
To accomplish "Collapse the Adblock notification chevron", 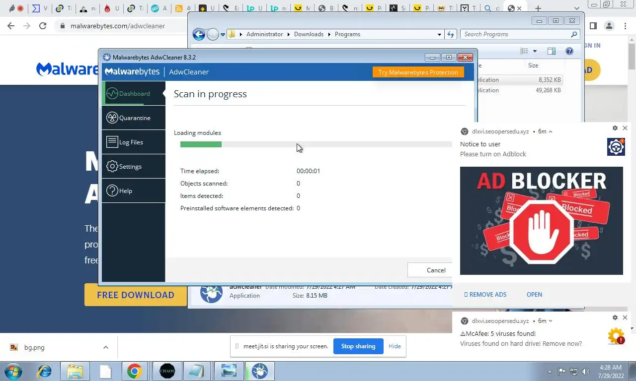I will 551,131.
